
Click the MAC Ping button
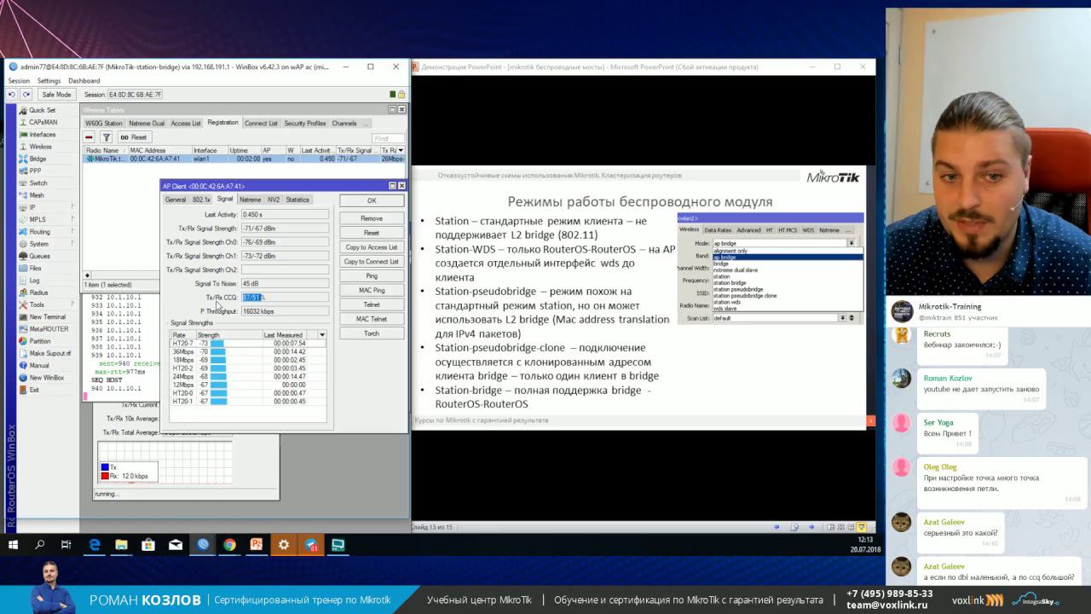pyautogui.click(x=372, y=290)
